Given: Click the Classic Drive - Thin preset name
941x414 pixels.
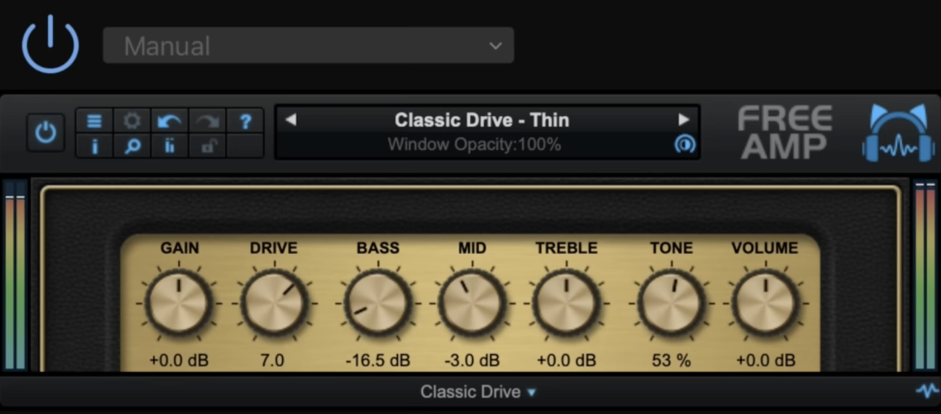Looking at the screenshot, I should (482, 120).
